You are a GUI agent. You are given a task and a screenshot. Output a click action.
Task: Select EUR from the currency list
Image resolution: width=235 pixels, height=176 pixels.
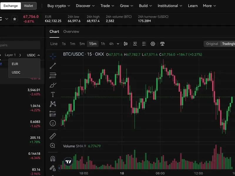pyautogui.click(x=15, y=64)
